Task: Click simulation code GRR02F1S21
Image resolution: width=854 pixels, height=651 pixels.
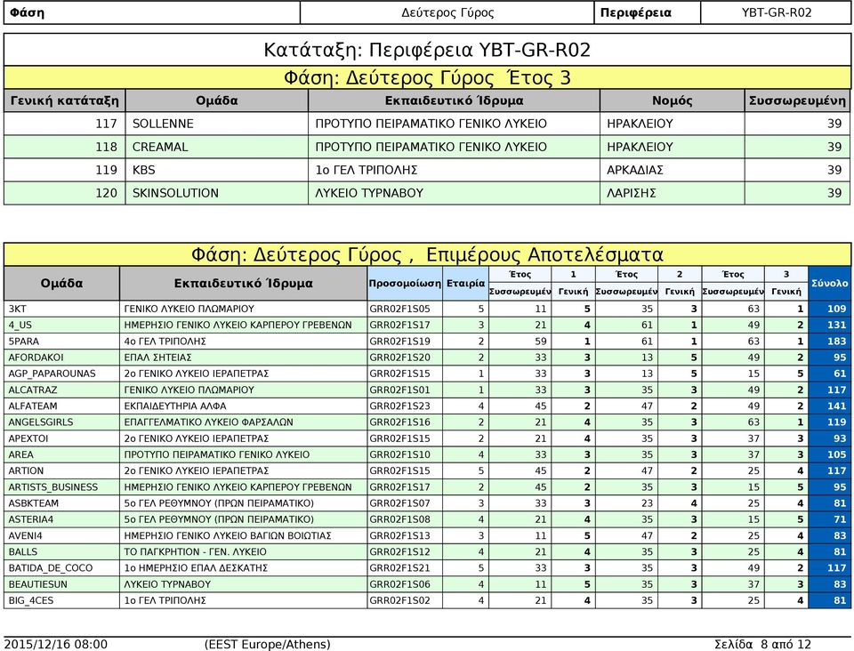Action: coord(399,567)
